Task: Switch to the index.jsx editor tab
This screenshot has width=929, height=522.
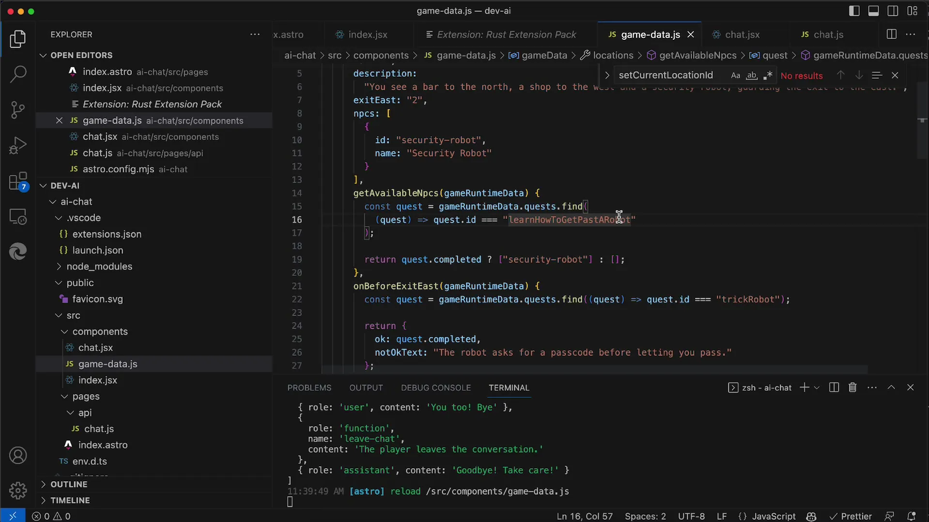Action: point(367,34)
